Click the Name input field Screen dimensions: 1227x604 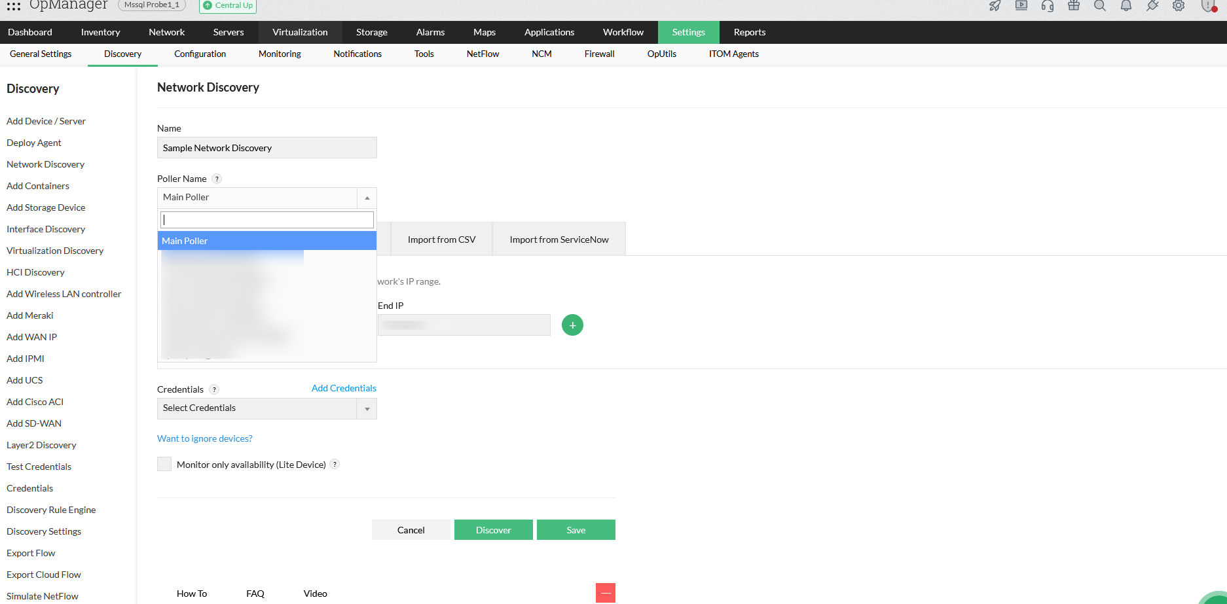pyautogui.click(x=267, y=148)
